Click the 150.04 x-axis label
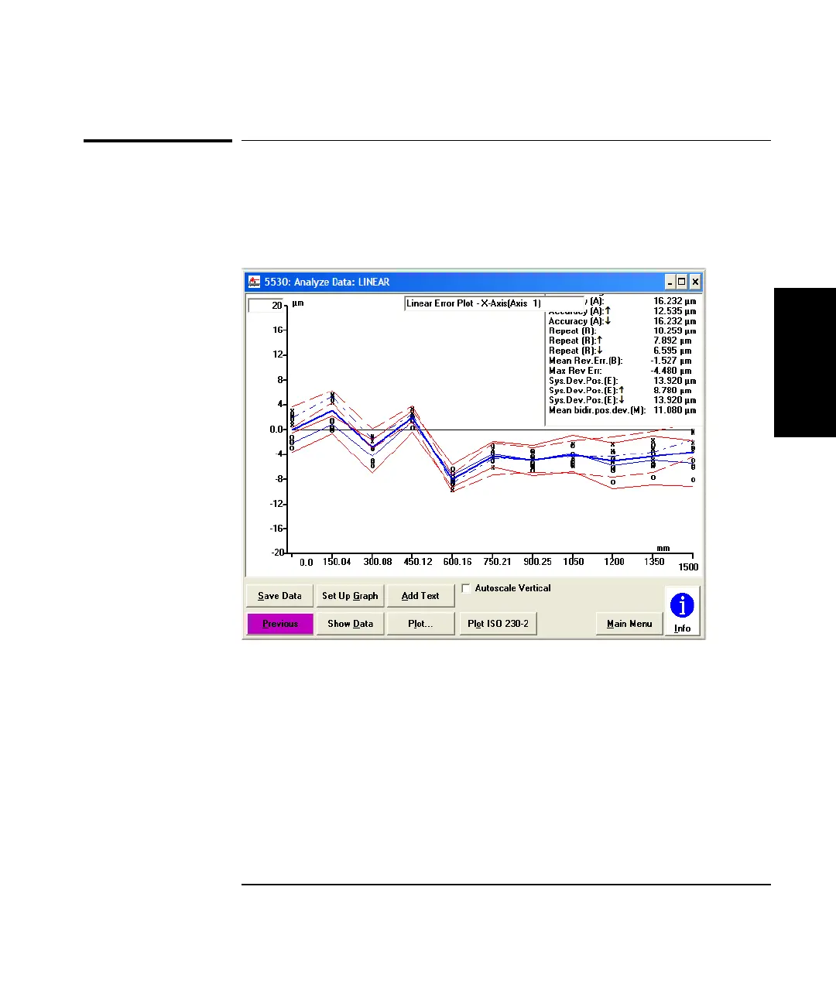 pyautogui.click(x=337, y=562)
